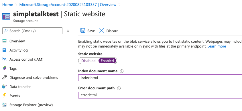Navigate to Microsoft.StorageAccount Overview breadcrumb
242x111 pixels.
pyautogui.click(x=68, y=5)
